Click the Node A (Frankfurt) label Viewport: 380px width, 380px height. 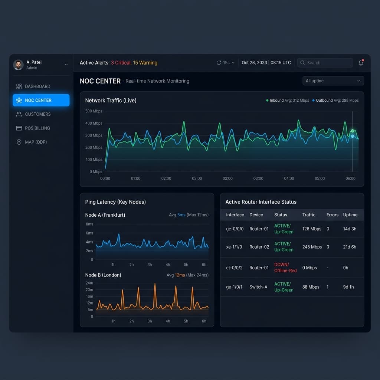(x=105, y=215)
